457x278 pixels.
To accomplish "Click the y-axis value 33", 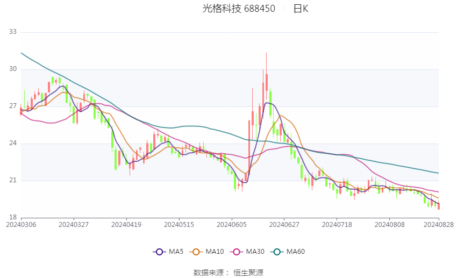I will pyautogui.click(x=13, y=32).
